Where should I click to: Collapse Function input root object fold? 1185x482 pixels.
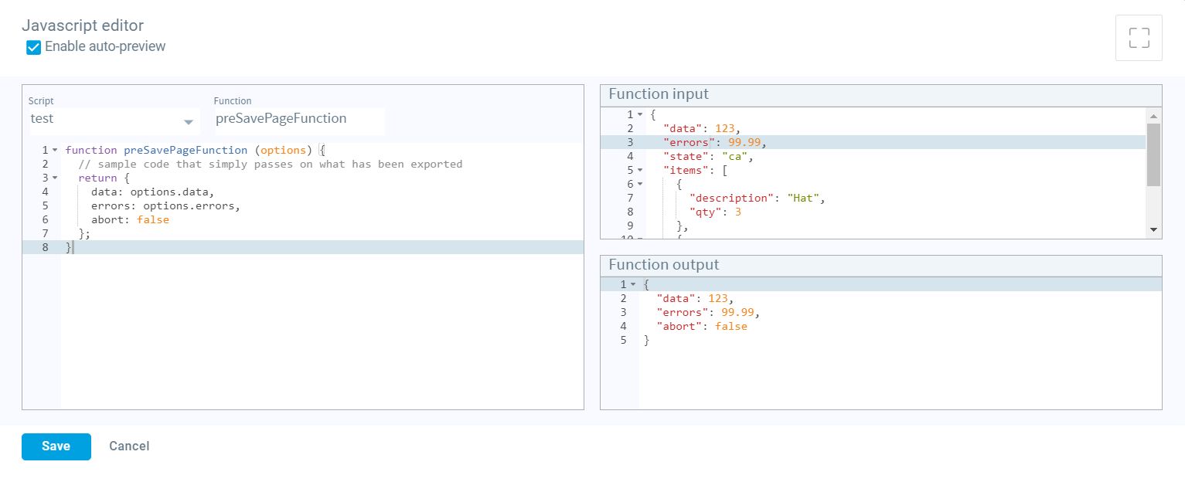pos(640,114)
